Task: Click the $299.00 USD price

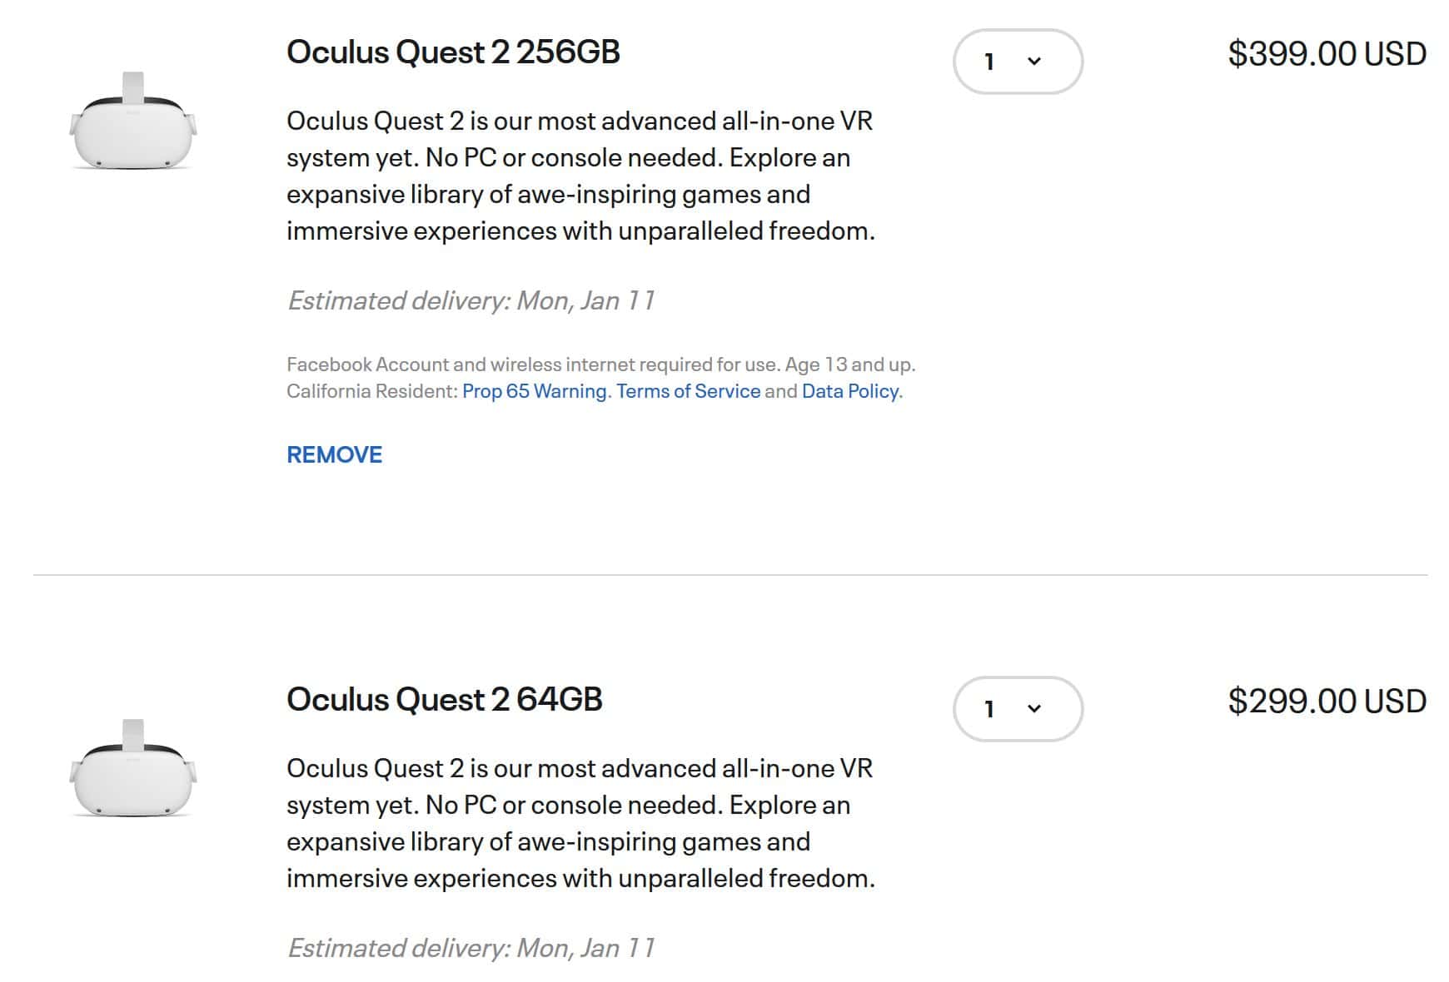Action: click(1327, 702)
